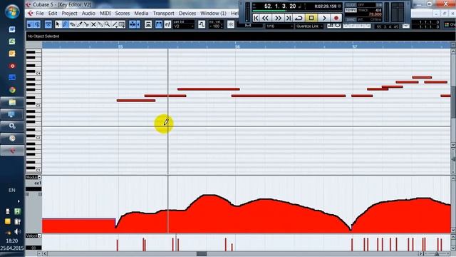Select the Time Warp tool
Image resolution: width=456 pixels, height=257 pixels.
(122, 24)
